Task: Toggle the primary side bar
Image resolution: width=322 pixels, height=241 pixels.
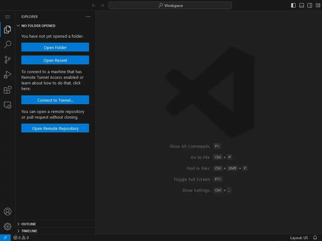Action: (x=293, y=6)
